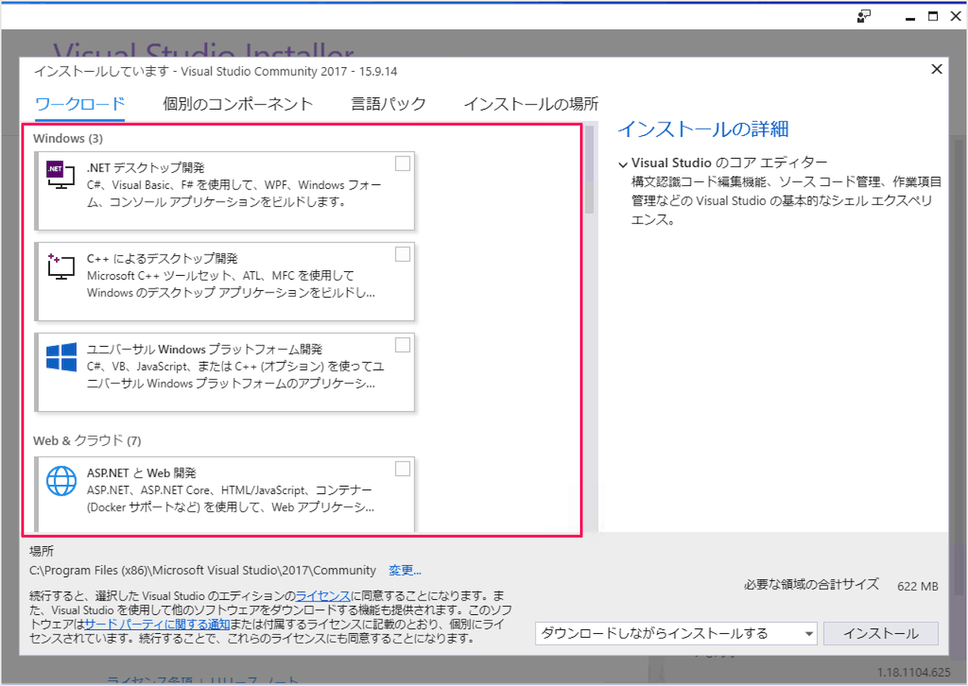Image resolution: width=968 pixels, height=686 pixels.
Task: Click the Universal Windows Platform logo icon
Action: (61, 357)
